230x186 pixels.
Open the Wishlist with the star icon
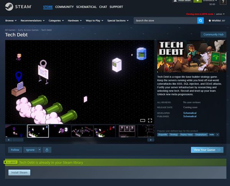click(217, 21)
